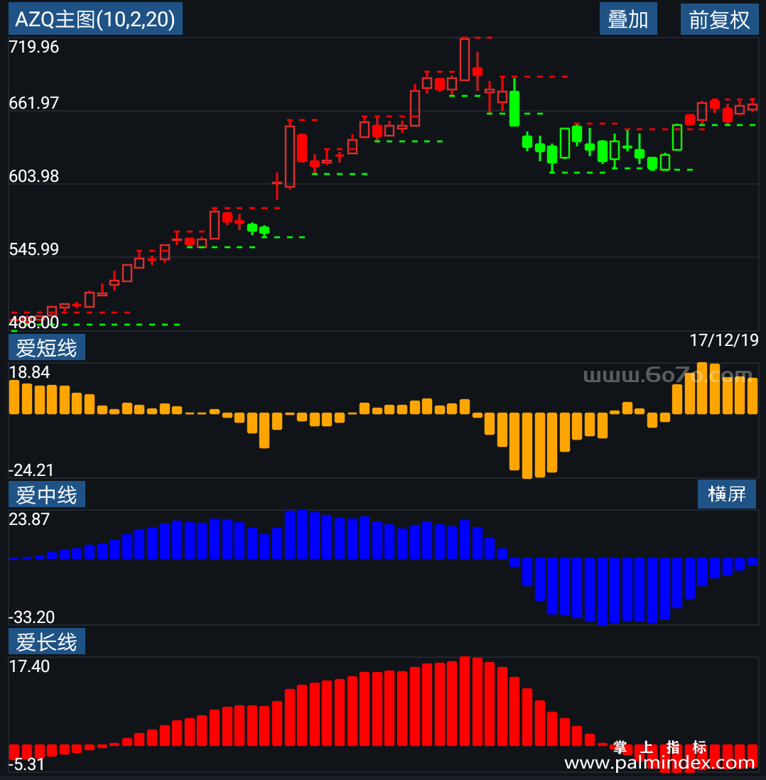
Task: Click the 488.00 price axis label
Action: (34, 323)
